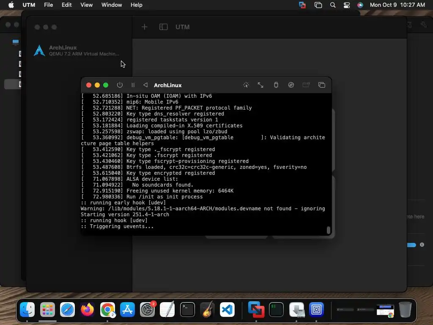Open Trash from the Dock
Viewport: 433px width, 325px height.
click(x=405, y=309)
